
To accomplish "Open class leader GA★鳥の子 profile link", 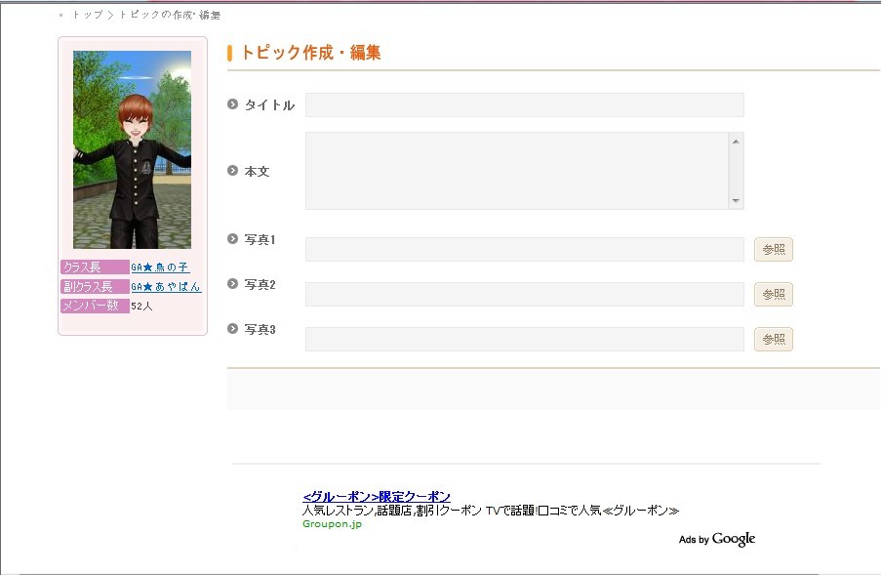I will coord(160,267).
